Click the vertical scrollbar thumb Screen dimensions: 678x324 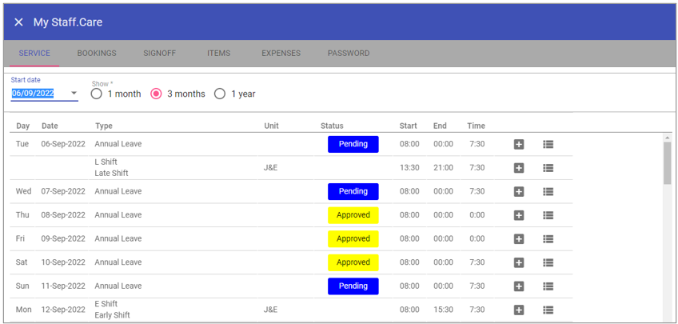tap(667, 163)
